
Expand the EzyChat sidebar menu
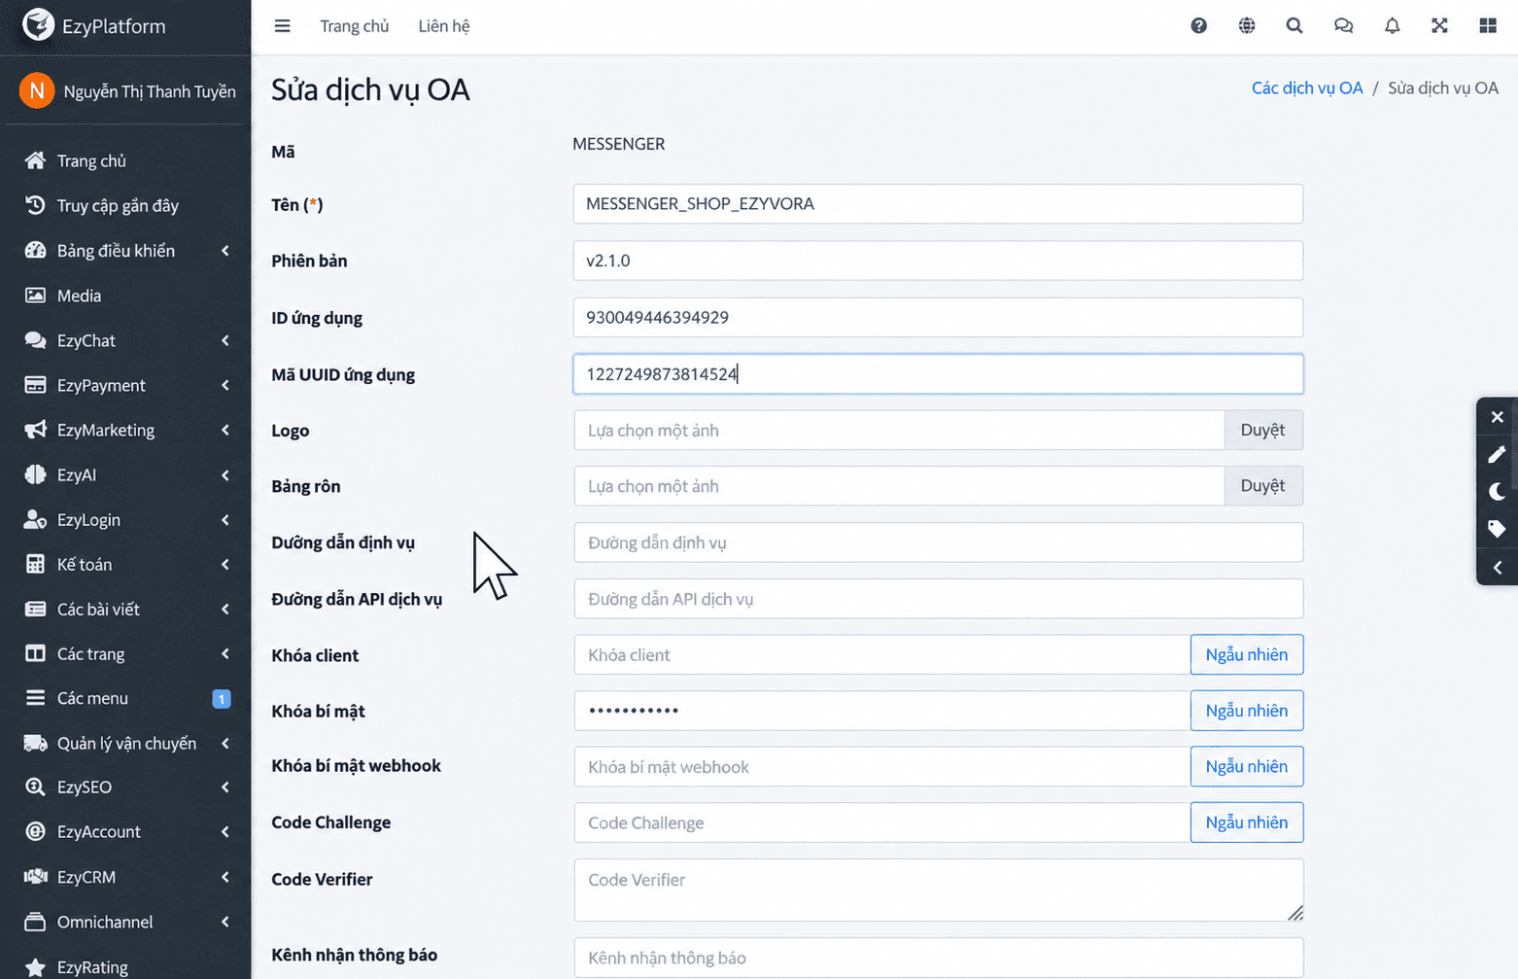[125, 340]
